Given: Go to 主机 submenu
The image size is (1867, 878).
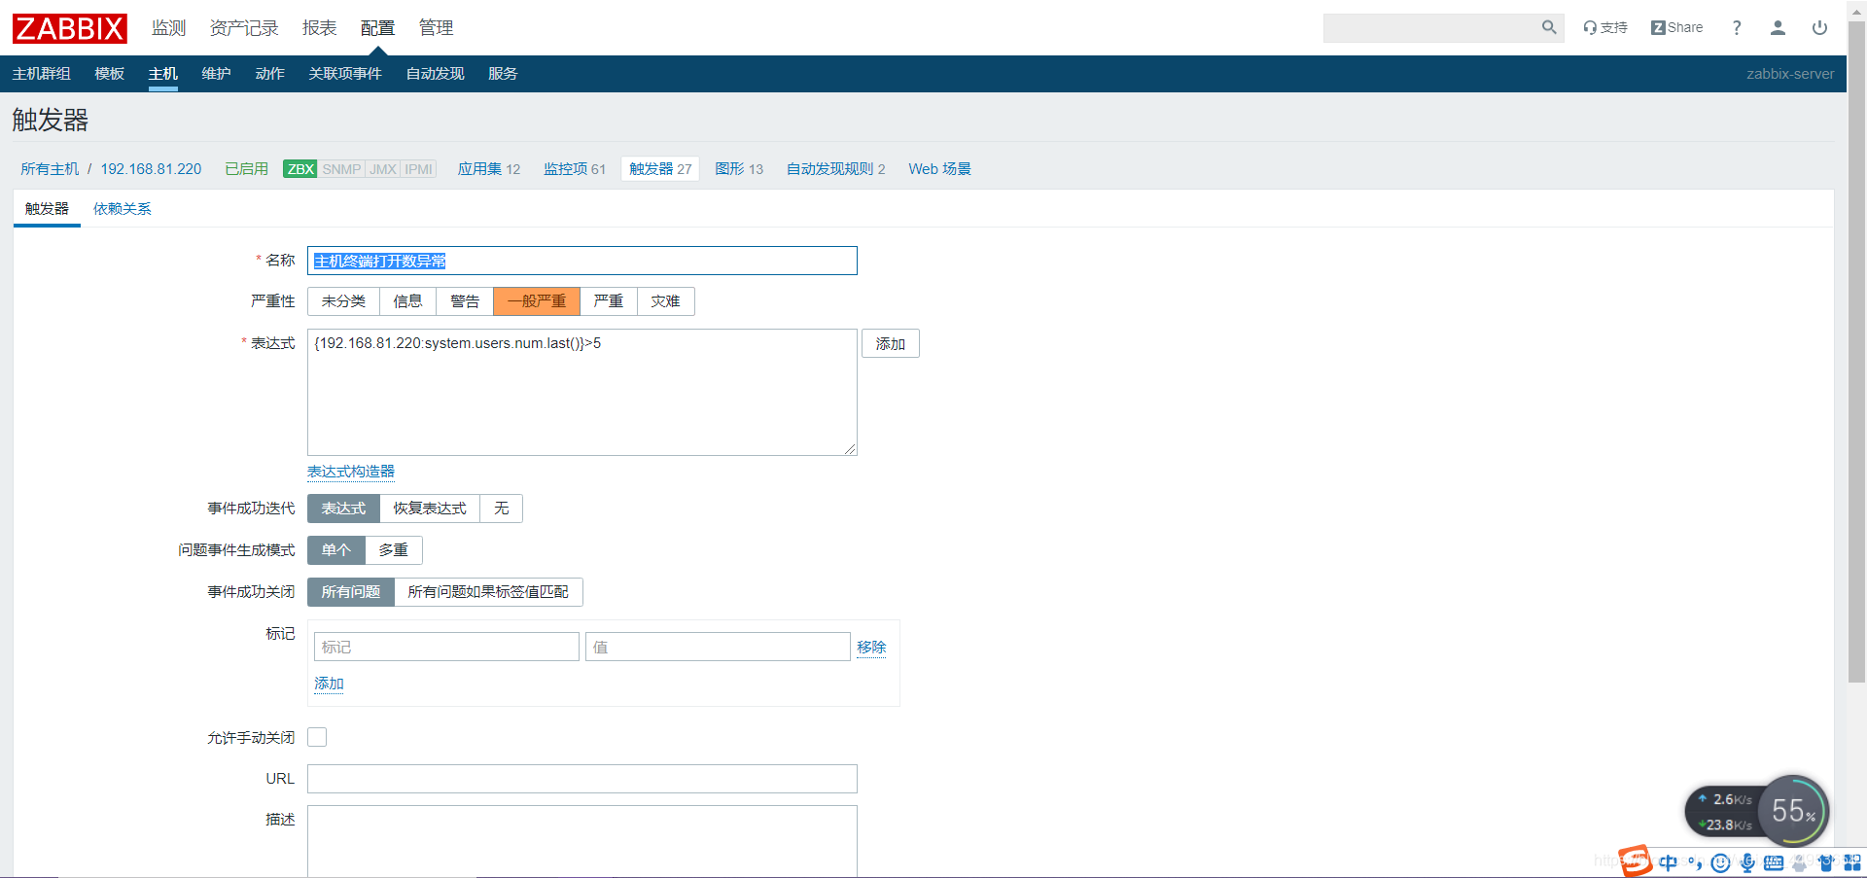Looking at the screenshot, I should click(162, 74).
